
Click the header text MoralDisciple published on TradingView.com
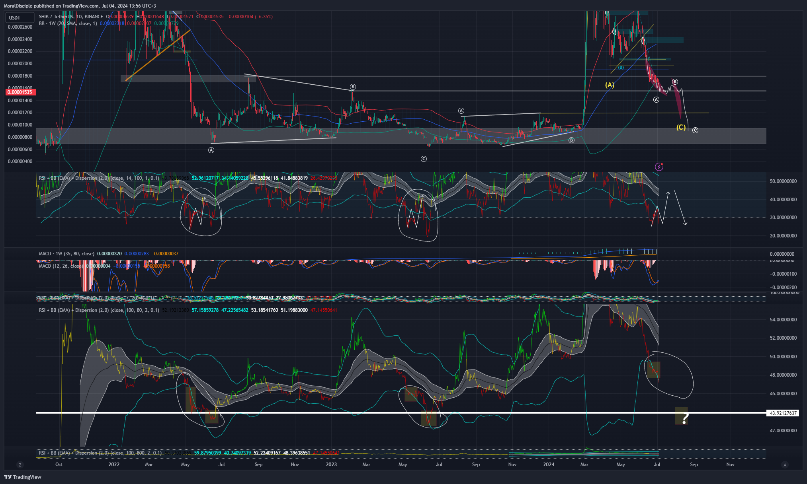(x=51, y=6)
